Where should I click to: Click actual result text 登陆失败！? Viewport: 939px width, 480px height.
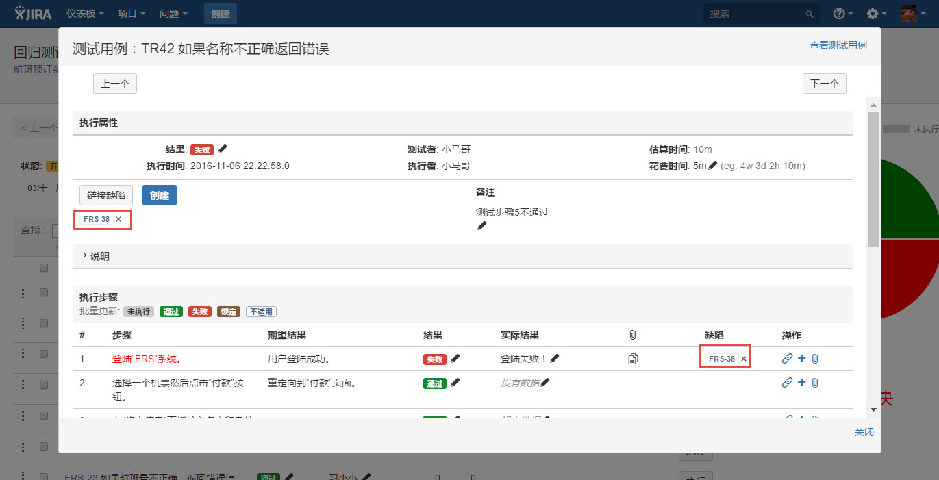click(x=524, y=358)
